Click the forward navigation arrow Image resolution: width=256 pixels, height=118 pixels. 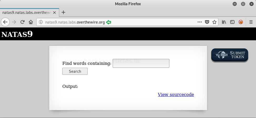[x=14, y=22]
